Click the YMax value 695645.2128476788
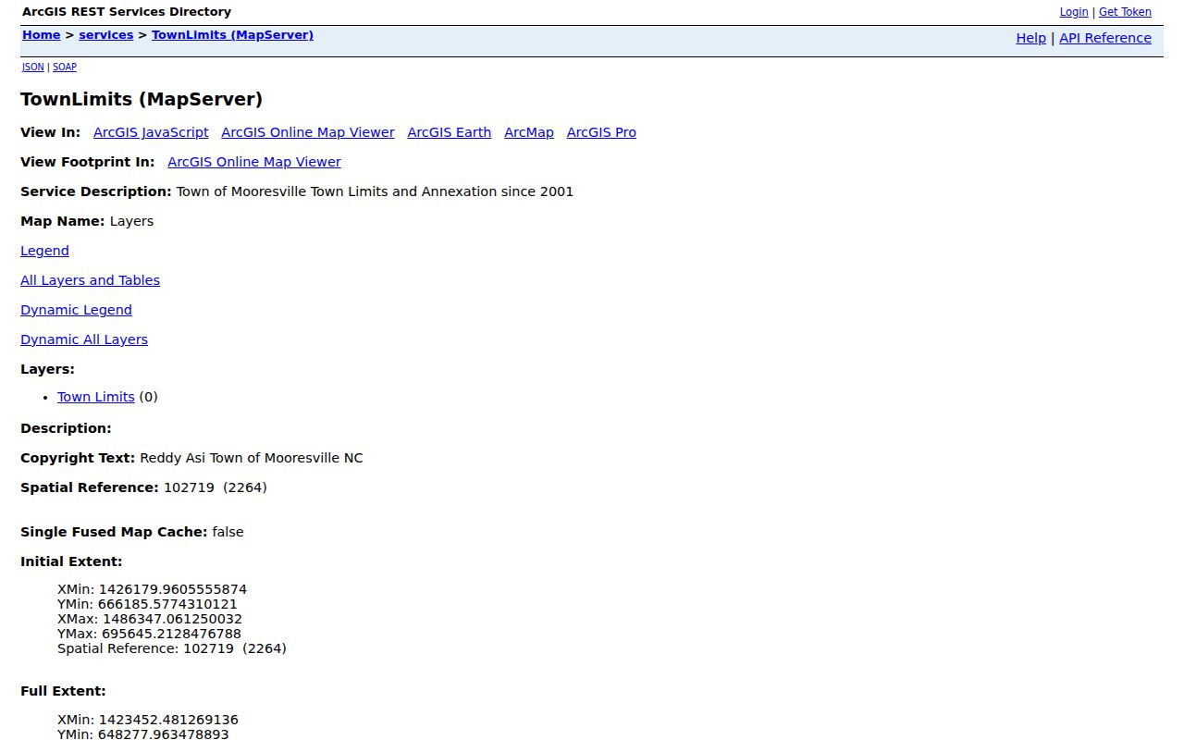This screenshot has height=740, width=1184. coord(171,634)
